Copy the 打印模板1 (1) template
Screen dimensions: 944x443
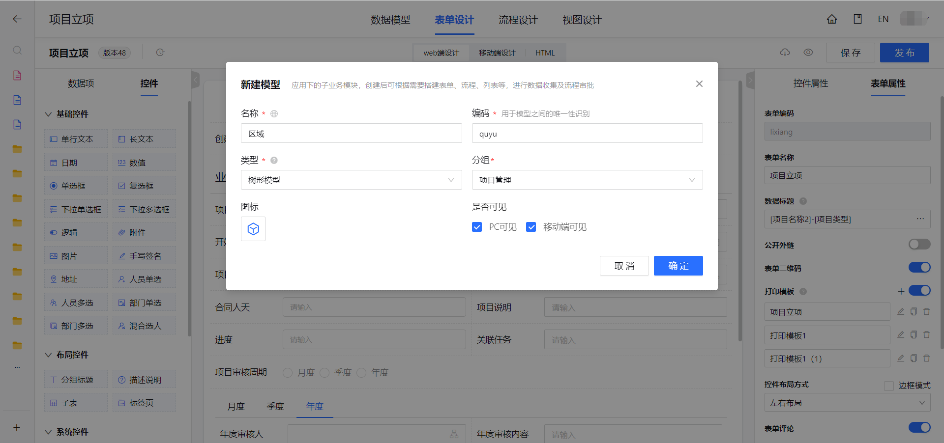pos(914,358)
